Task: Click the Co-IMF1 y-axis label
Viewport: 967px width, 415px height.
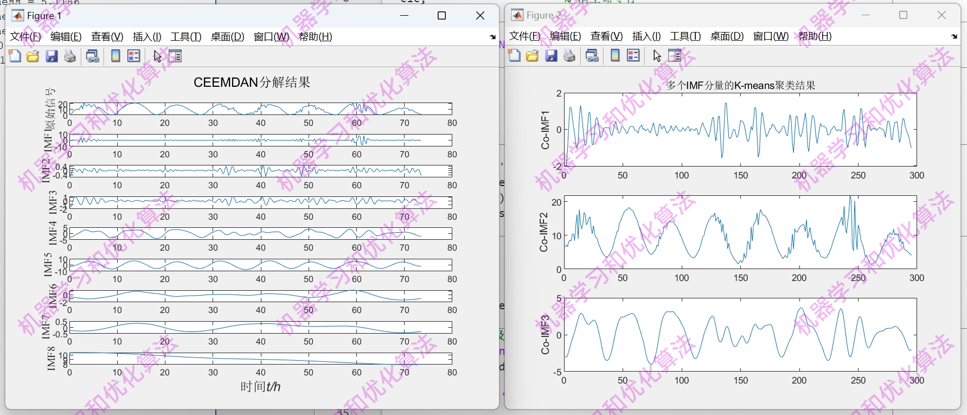Action: click(545, 130)
